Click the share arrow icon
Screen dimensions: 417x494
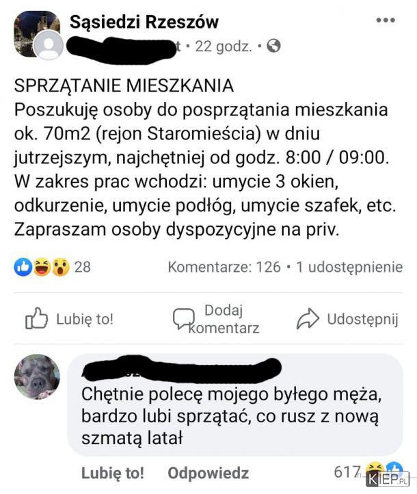(x=308, y=318)
